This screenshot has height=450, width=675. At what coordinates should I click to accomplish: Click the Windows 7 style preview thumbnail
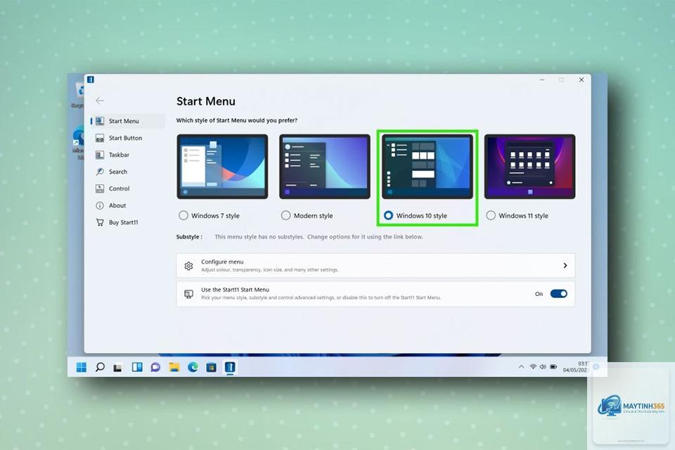point(222,166)
